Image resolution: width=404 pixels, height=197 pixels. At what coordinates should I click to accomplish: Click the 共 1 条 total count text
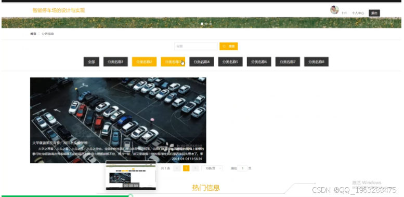pyautogui.click(x=165, y=168)
